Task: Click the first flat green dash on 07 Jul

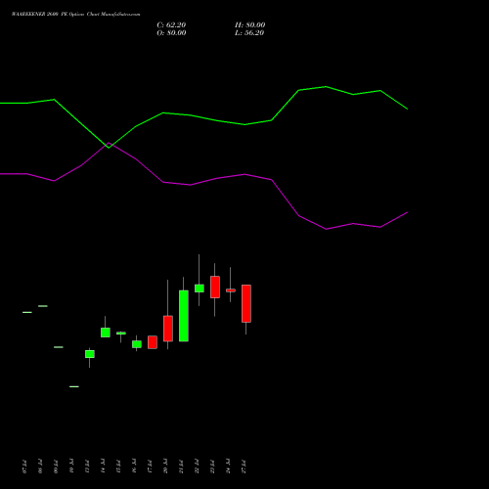Action: 27,312
